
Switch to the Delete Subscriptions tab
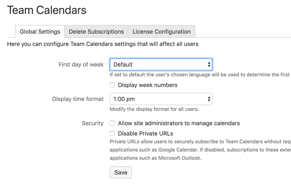tap(96, 31)
